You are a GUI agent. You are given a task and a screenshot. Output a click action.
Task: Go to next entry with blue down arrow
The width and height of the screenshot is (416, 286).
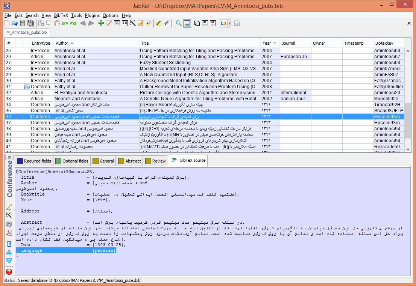click(9, 261)
